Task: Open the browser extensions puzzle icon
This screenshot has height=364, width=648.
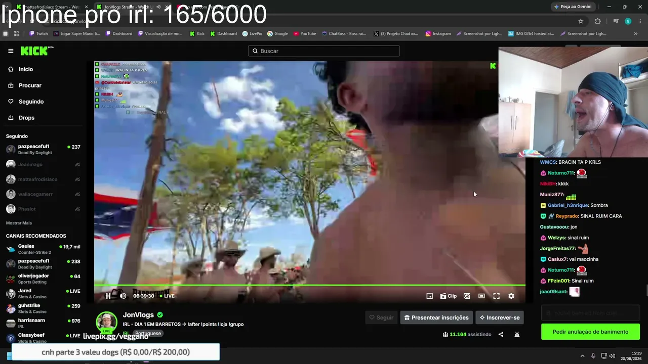Action: 598,21
